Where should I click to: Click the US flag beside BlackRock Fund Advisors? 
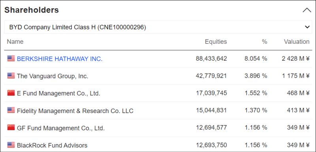11,145
